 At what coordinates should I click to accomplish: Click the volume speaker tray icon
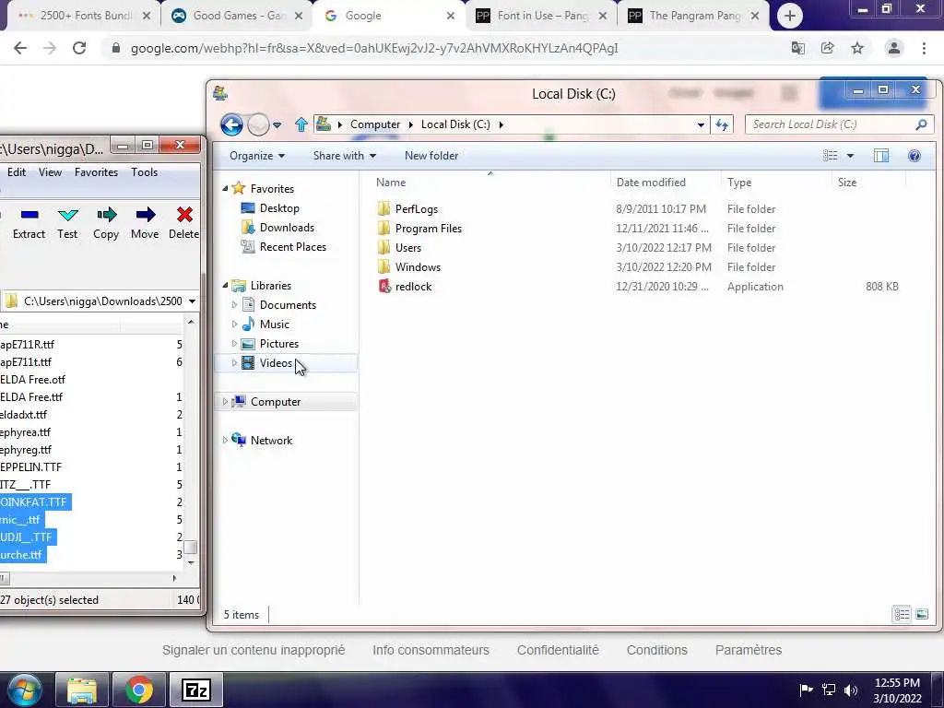851,690
